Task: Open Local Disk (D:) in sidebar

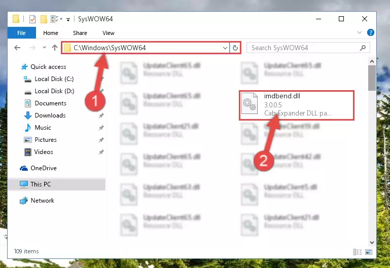Action: (54, 91)
